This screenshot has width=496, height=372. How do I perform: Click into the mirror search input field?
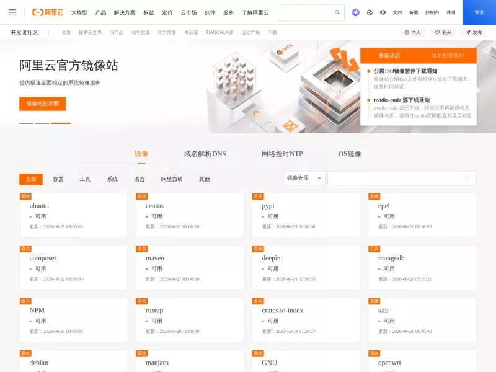[x=402, y=178]
